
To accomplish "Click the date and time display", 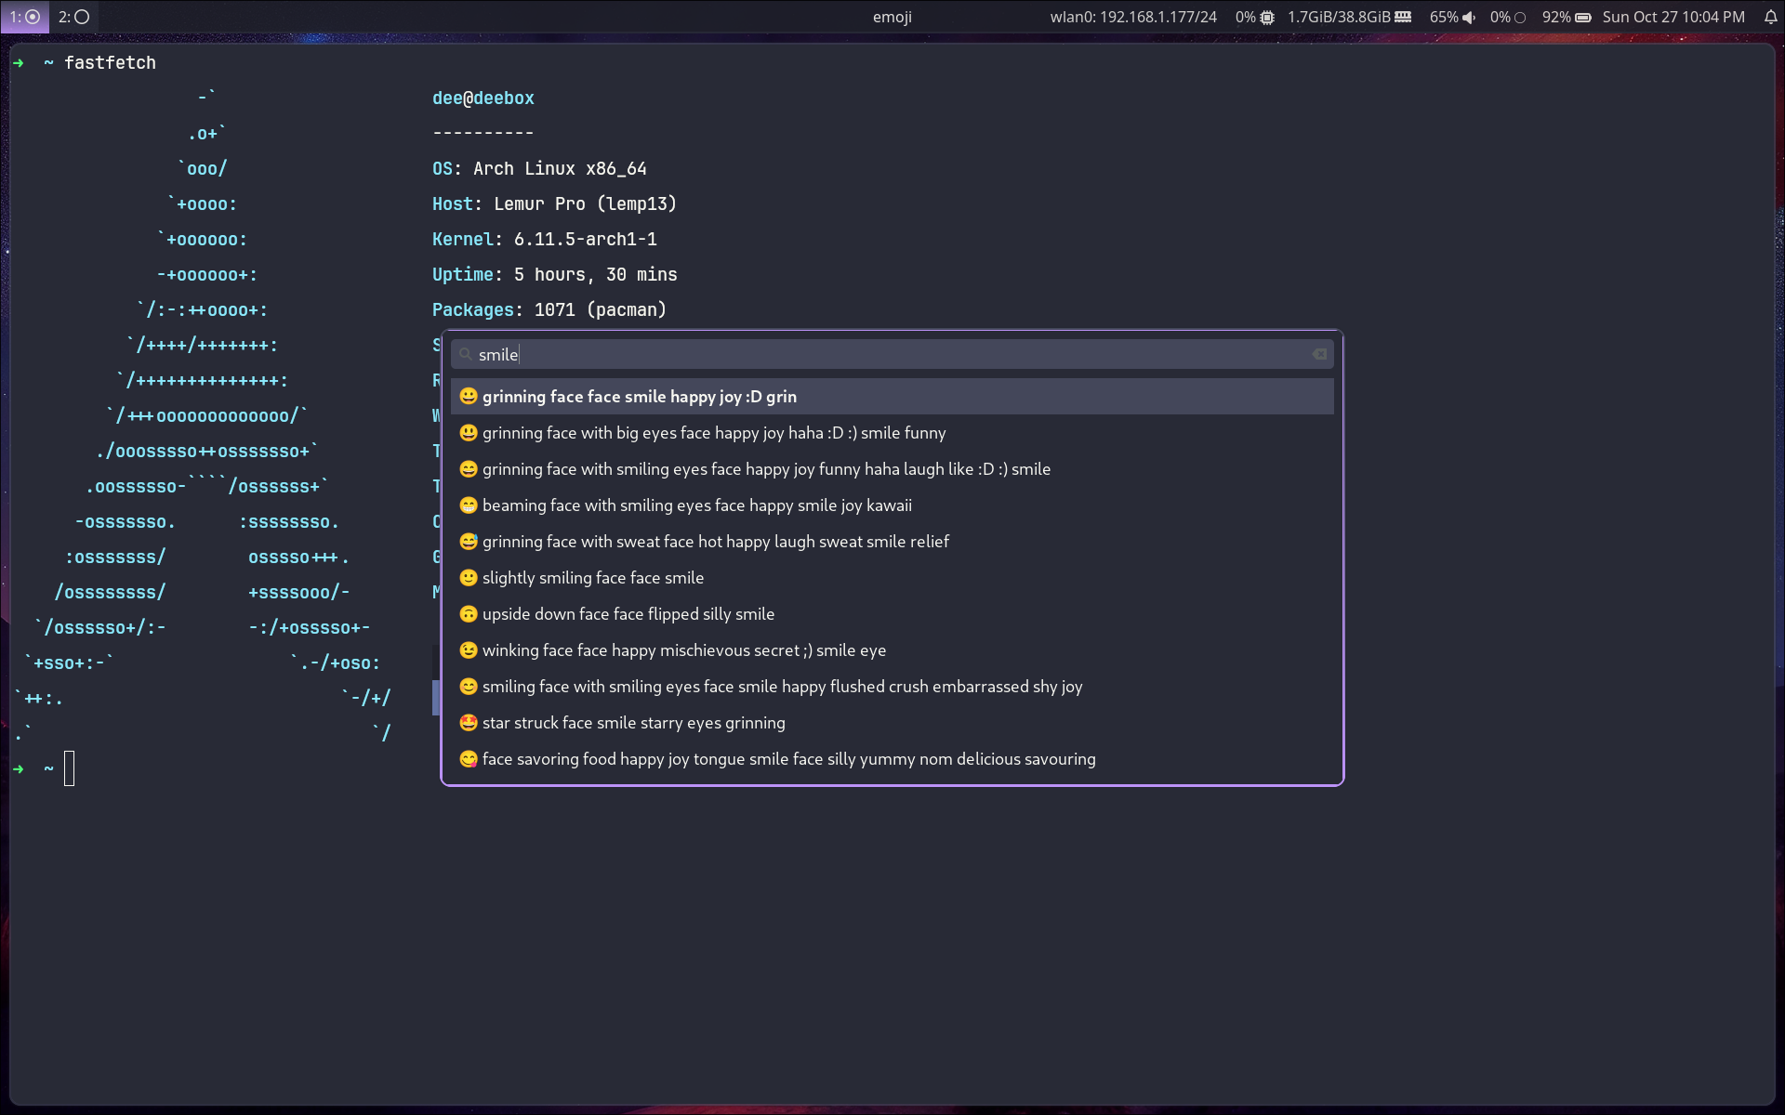I will pyautogui.click(x=1673, y=17).
